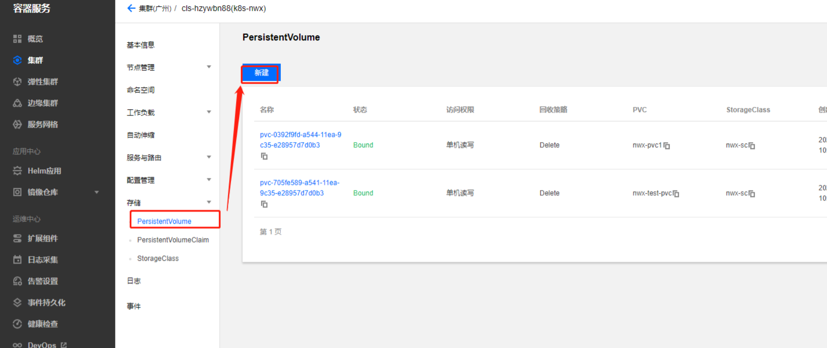The width and height of the screenshot is (827, 348).
Task: Collapse the 存储 menu arrow
Action: 209,202
